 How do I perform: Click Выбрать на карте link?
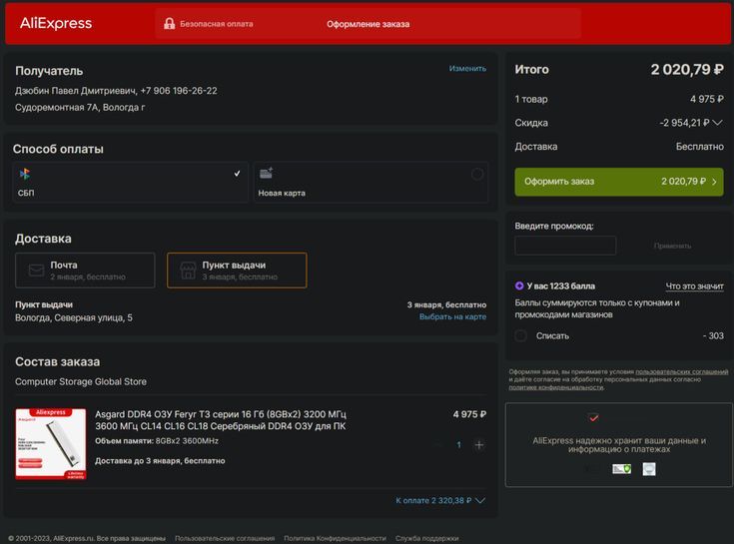click(452, 316)
